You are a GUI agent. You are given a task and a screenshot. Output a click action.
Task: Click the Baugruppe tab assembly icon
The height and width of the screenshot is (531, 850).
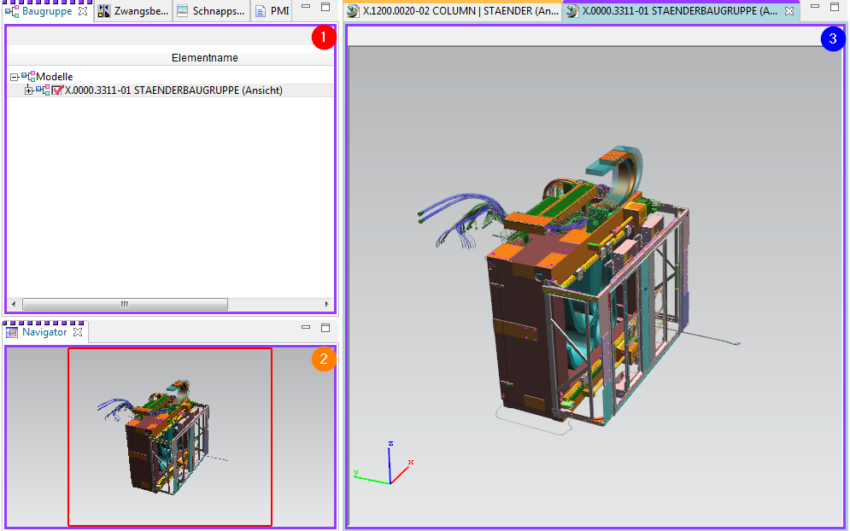(13, 11)
